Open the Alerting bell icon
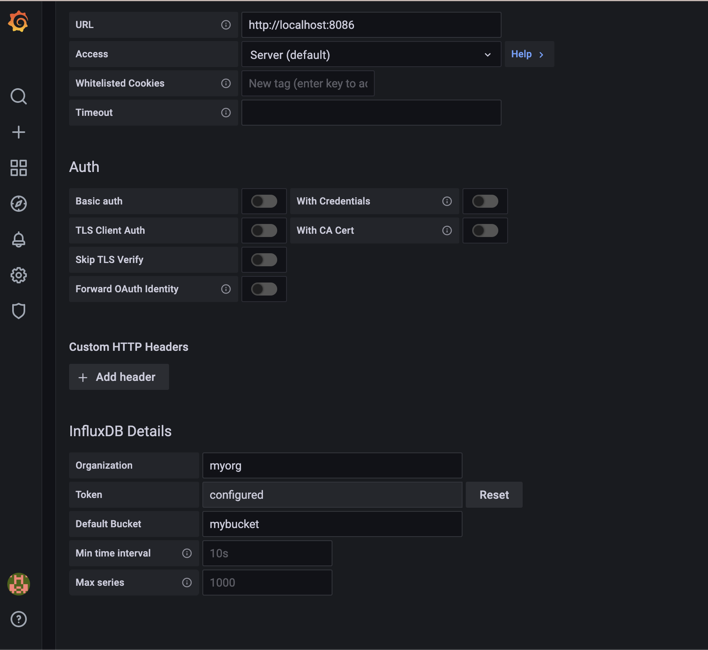 pyautogui.click(x=19, y=239)
